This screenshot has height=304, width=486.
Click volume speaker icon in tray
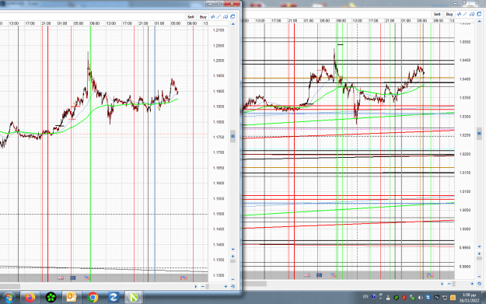point(420,298)
